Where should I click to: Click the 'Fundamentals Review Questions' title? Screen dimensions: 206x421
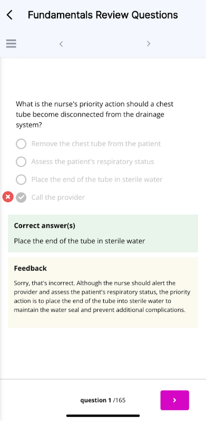(103, 15)
